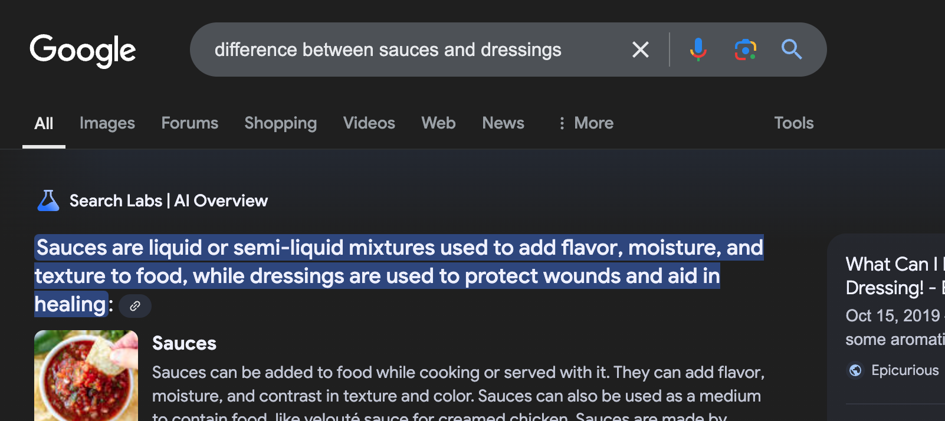Open the Tools options
Screen dimensions: 945x421
coord(793,123)
